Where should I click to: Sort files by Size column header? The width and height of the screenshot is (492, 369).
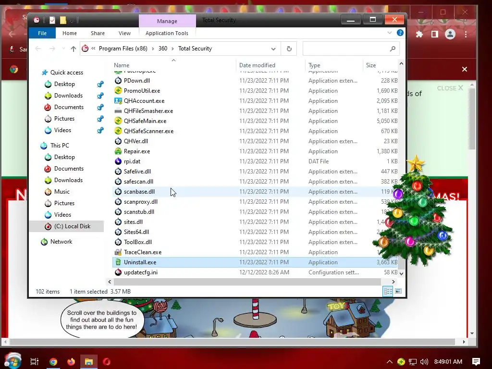pyautogui.click(x=370, y=65)
